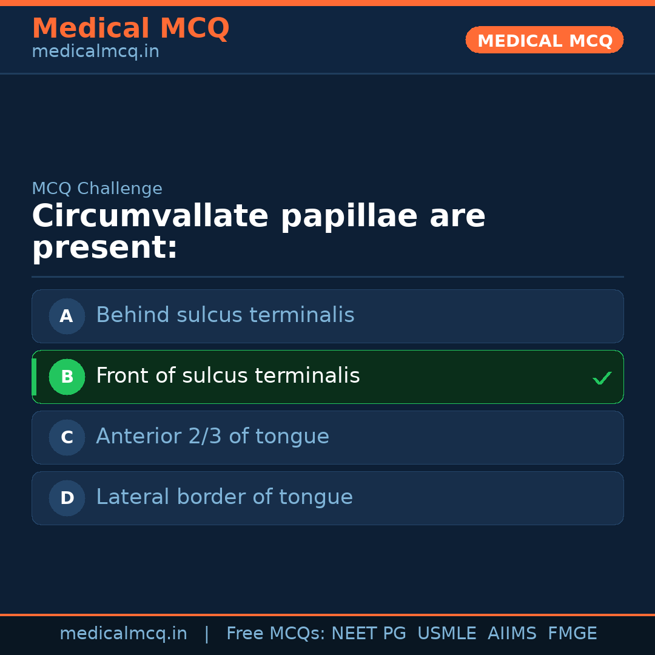Click the circled letter C badge
Screen dimensions: 655x655
(67, 437)
